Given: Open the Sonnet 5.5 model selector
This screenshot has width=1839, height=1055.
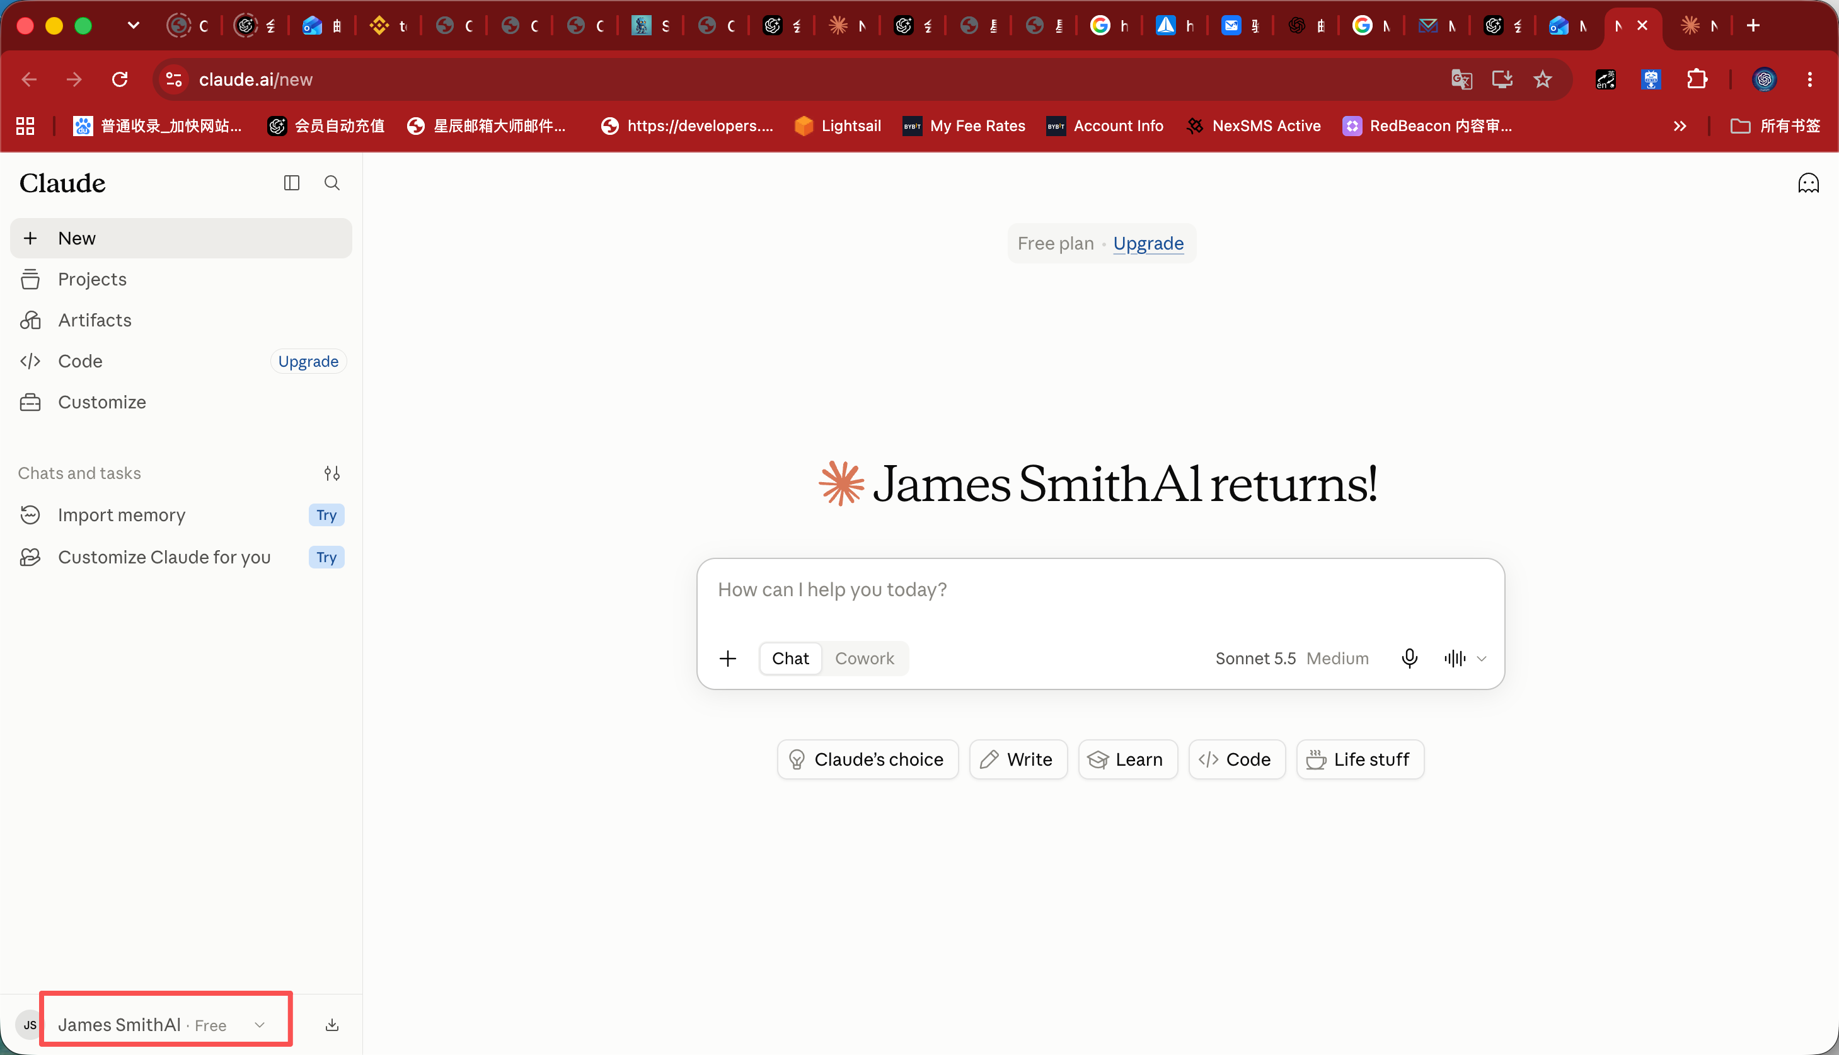Looking at the screenshot, I should [1292, 658].
